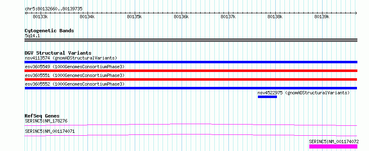The height and width of the screenshot is (151, 369).
Task: Click the 80135k ruler tick label
Action: click(134, 17)
